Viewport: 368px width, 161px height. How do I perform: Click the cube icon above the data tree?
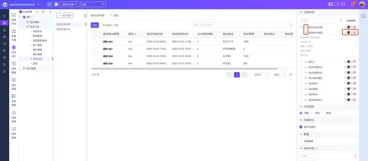(43, 12)
